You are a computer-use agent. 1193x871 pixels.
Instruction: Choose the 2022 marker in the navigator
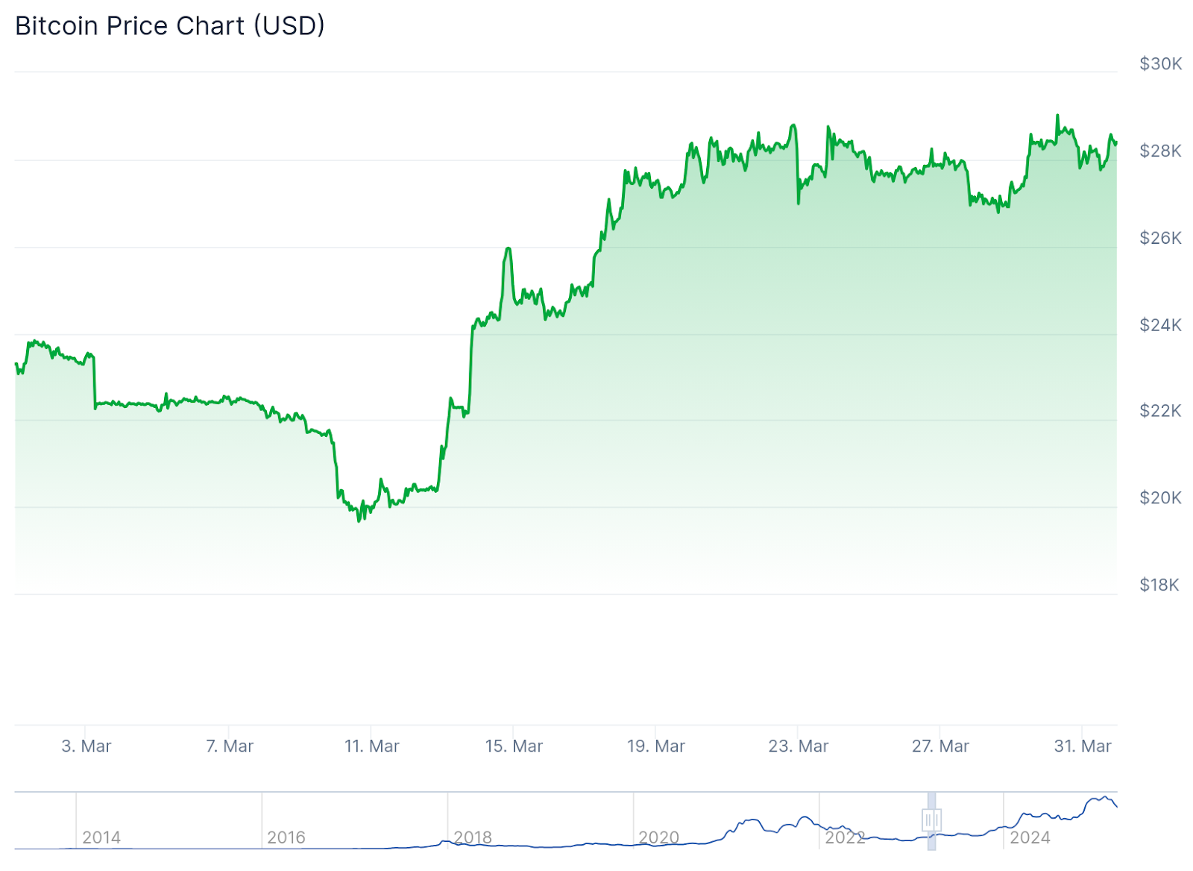point(845,837)
